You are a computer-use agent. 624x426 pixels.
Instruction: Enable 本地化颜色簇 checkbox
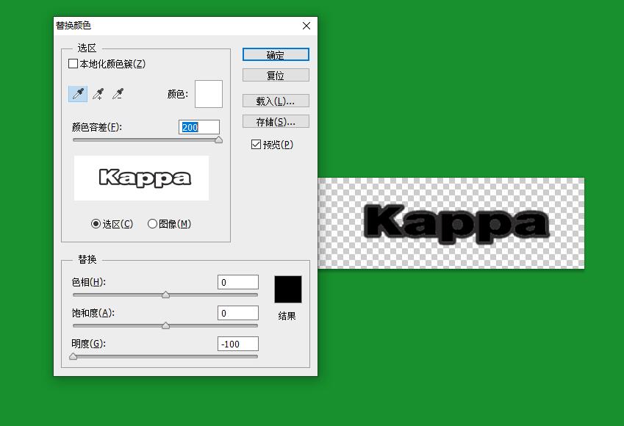click(73, 64)
